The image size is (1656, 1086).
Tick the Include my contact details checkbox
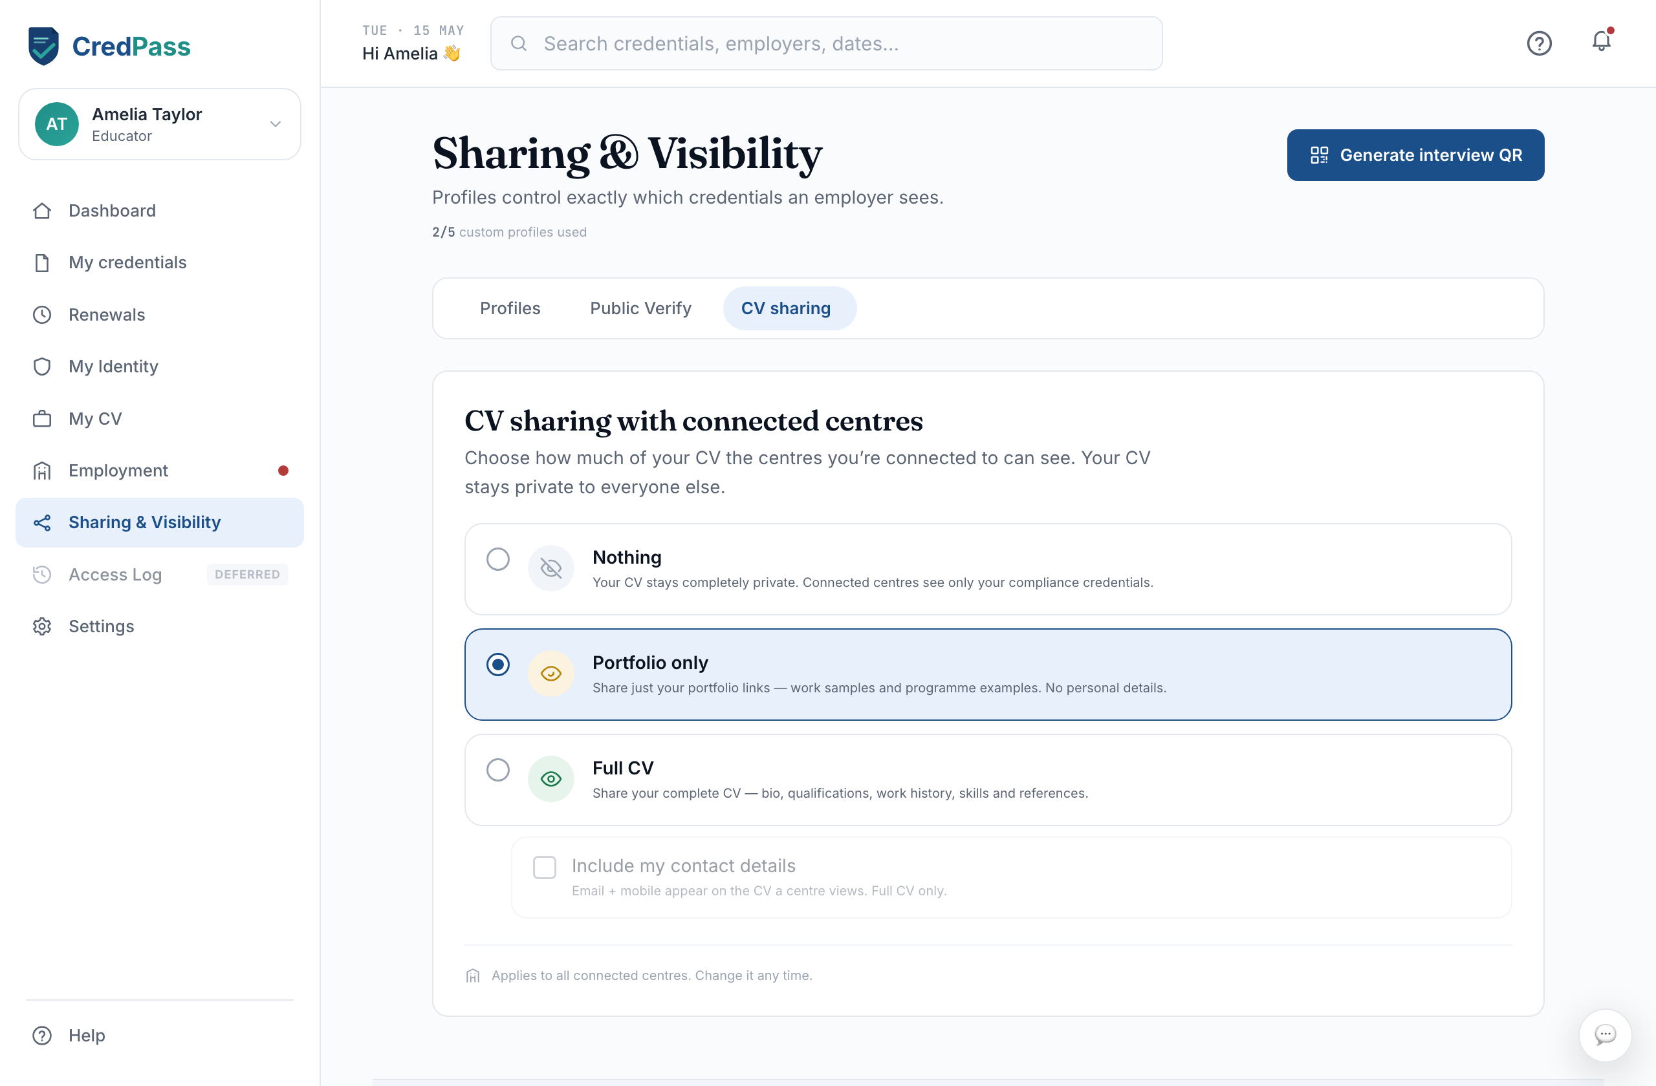click(545, 867)
